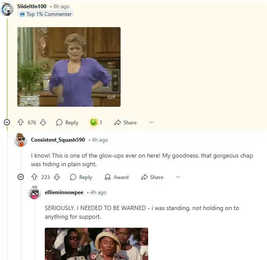
Task: Collapse the Consistent_Squash590 reply thread
Action: [x=21, y=177]
